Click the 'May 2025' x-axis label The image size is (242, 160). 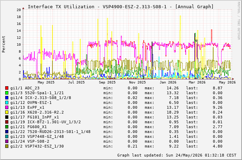pos(46,82)
